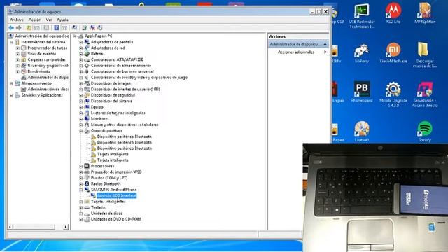Select Proveedor de impresión WSD category

[116, 172]
